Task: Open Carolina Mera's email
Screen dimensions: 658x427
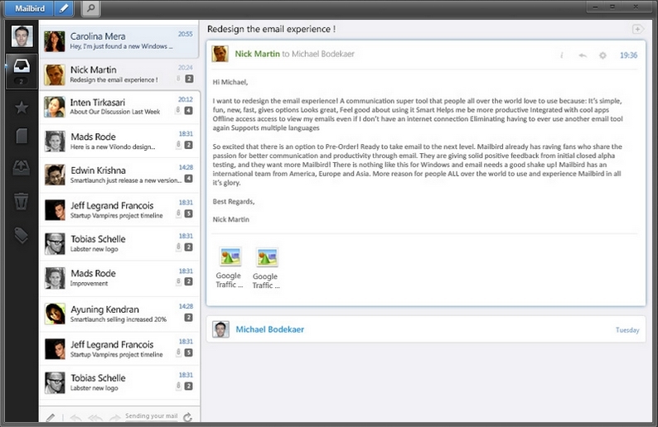Action: 119,41
